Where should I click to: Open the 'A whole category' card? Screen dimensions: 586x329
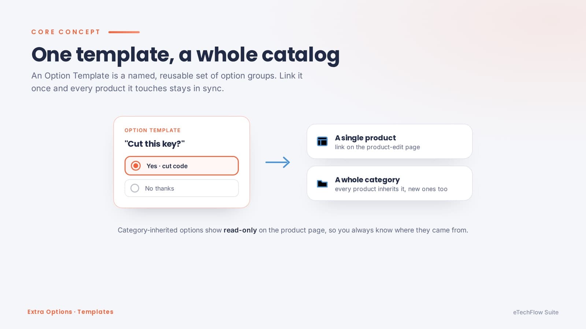(x=390, y=184)
